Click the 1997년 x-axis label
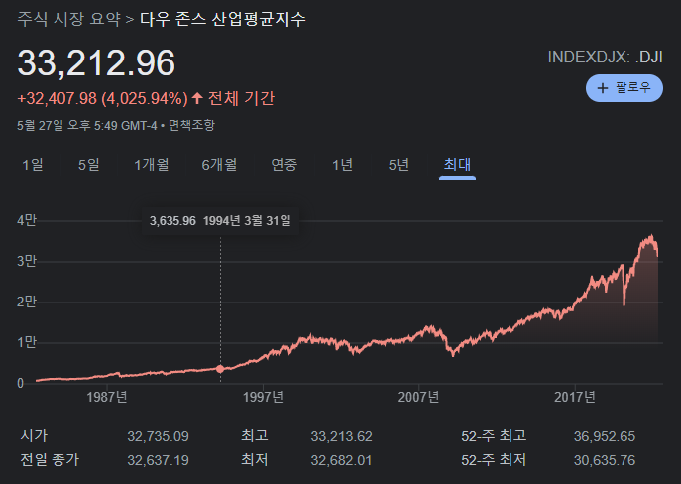This screenshot has height=484, width=681. click(263, 397)
